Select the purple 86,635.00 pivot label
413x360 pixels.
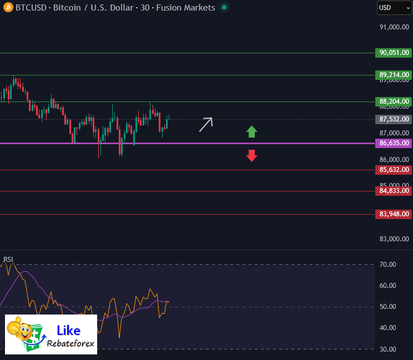[394, 143]
